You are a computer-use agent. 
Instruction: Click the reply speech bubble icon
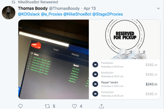tap(20, 106)
